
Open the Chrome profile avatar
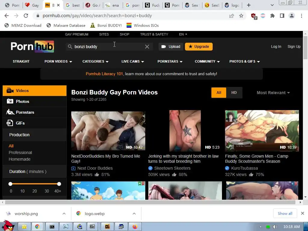(x=292, y=16)
